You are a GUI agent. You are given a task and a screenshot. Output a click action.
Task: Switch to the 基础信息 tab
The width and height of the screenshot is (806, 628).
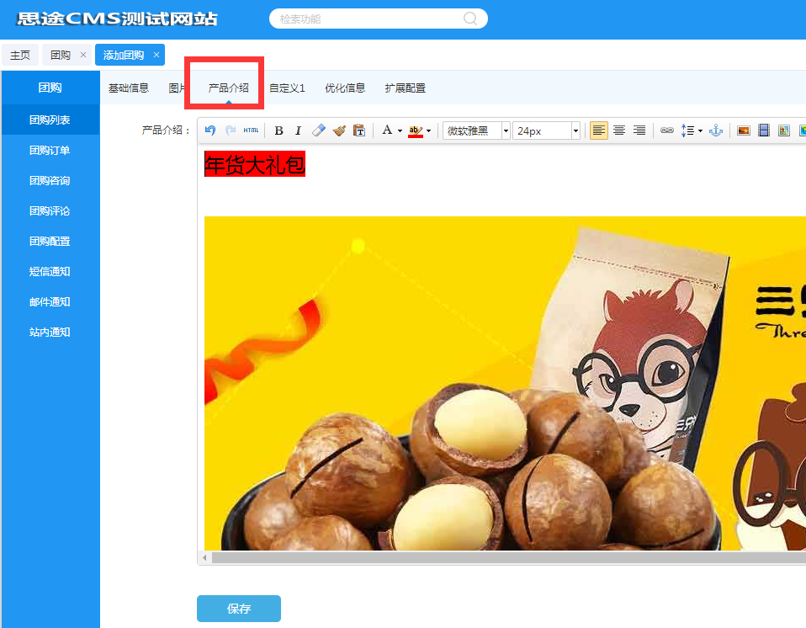click(129, 87)
